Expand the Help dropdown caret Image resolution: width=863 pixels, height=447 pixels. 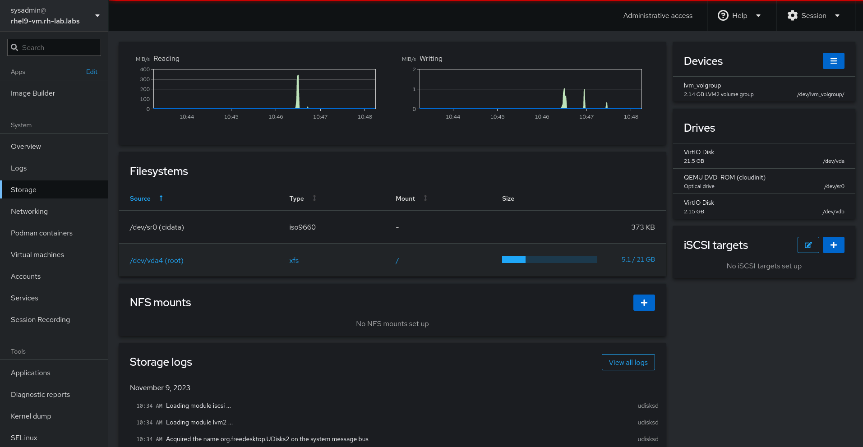point(758,16)
